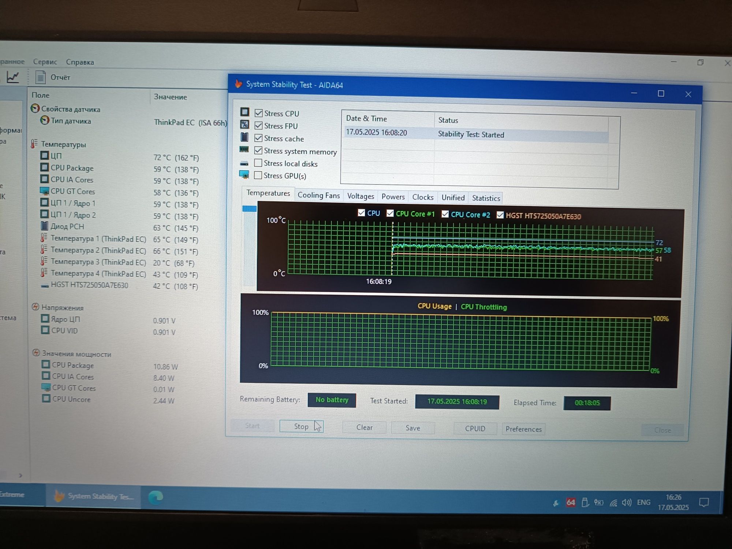The width and height of the screenshot is (732, 549).
Task: Select the Свойства датчика sensor icon
Action: (x=35, y=108)
